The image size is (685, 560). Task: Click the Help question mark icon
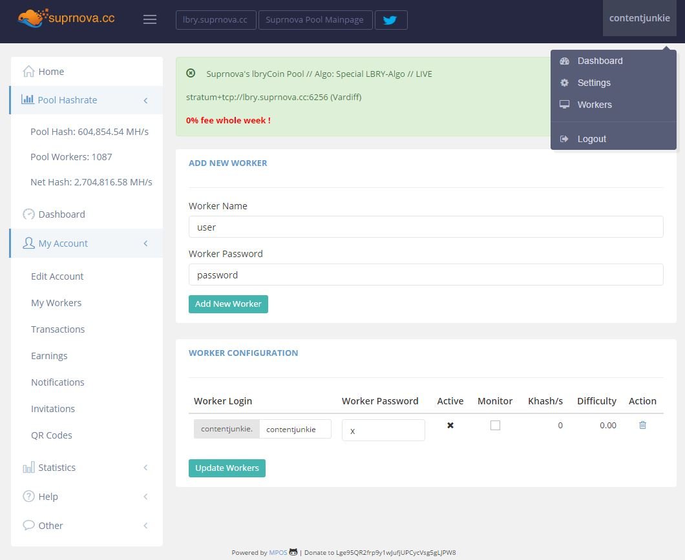click(x=29, y=496)
